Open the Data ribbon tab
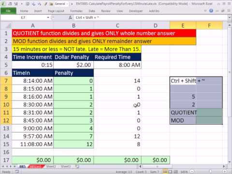The image size is (232, 174). tap(92, 11)
